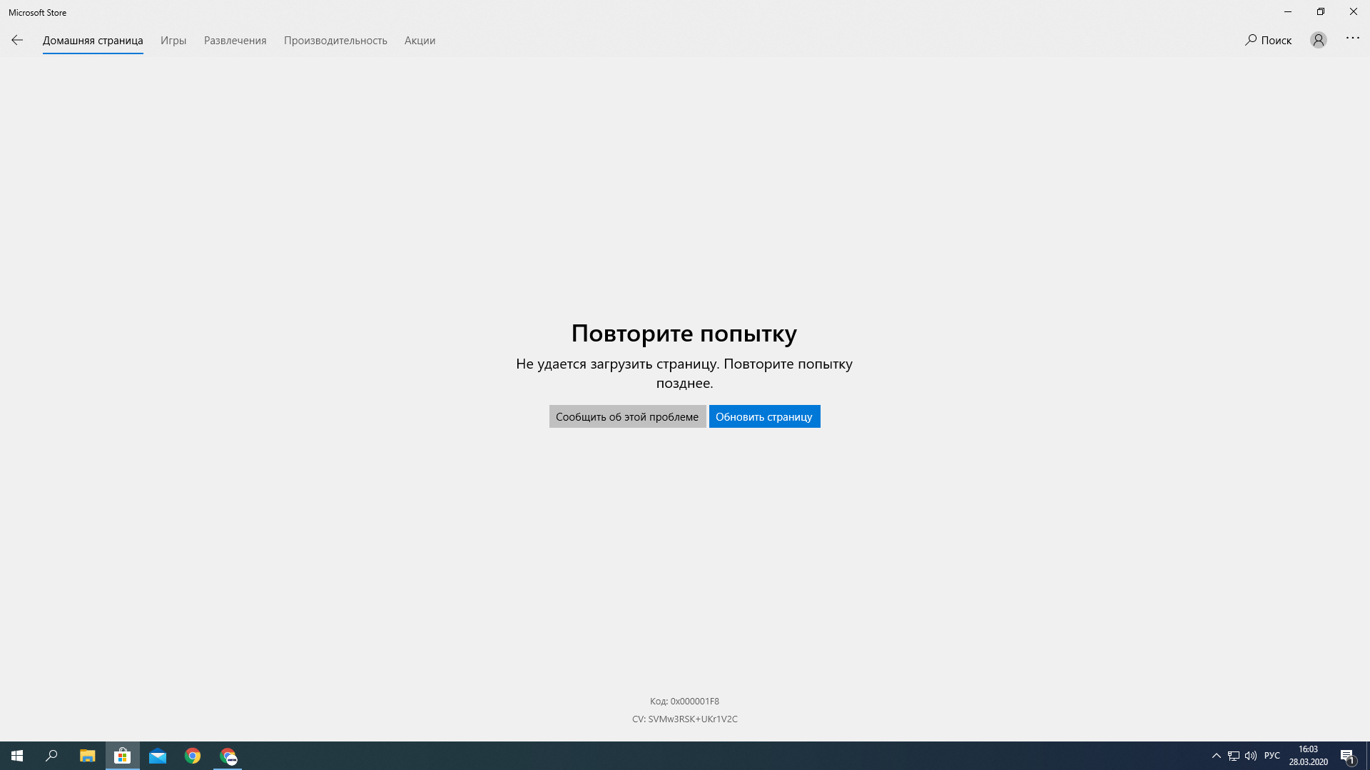Viewport: 1370px width, 770px height.
Task: Click the Повторите попытку heading
Action: click(x=684, y=333)
